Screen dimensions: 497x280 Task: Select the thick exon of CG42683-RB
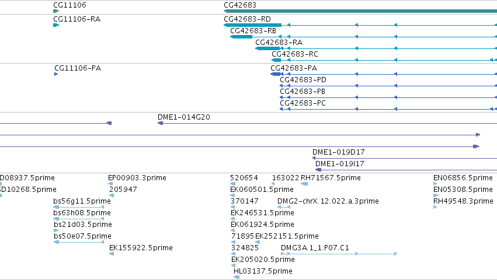point(241,37)
